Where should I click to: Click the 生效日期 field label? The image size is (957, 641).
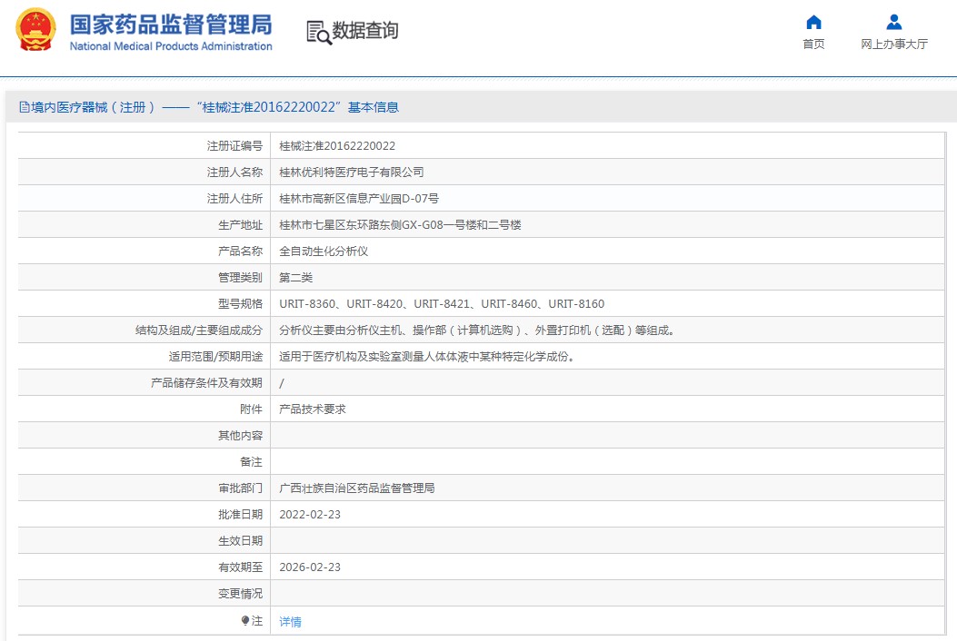click(241, 540)
